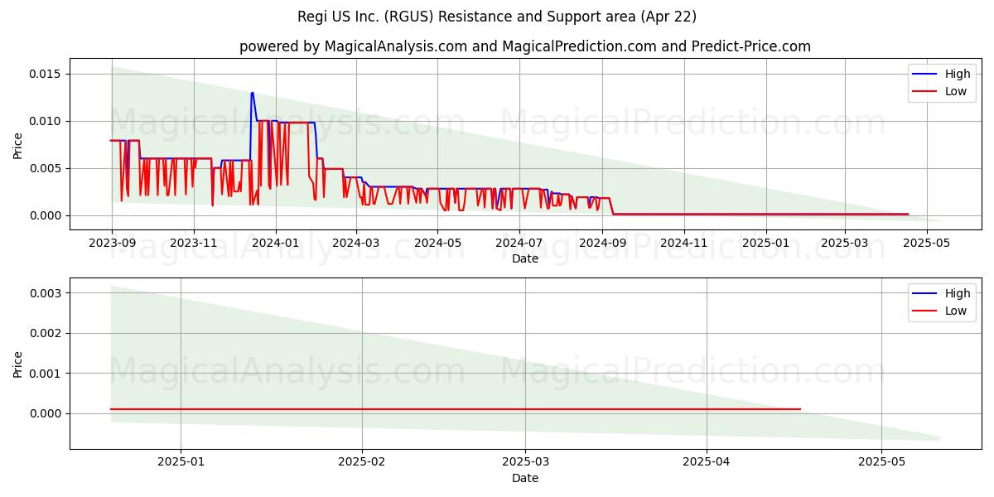The image size is (994, 497).
Task: Click the '0.001' y-axis tick label
Action: (46, 374)
